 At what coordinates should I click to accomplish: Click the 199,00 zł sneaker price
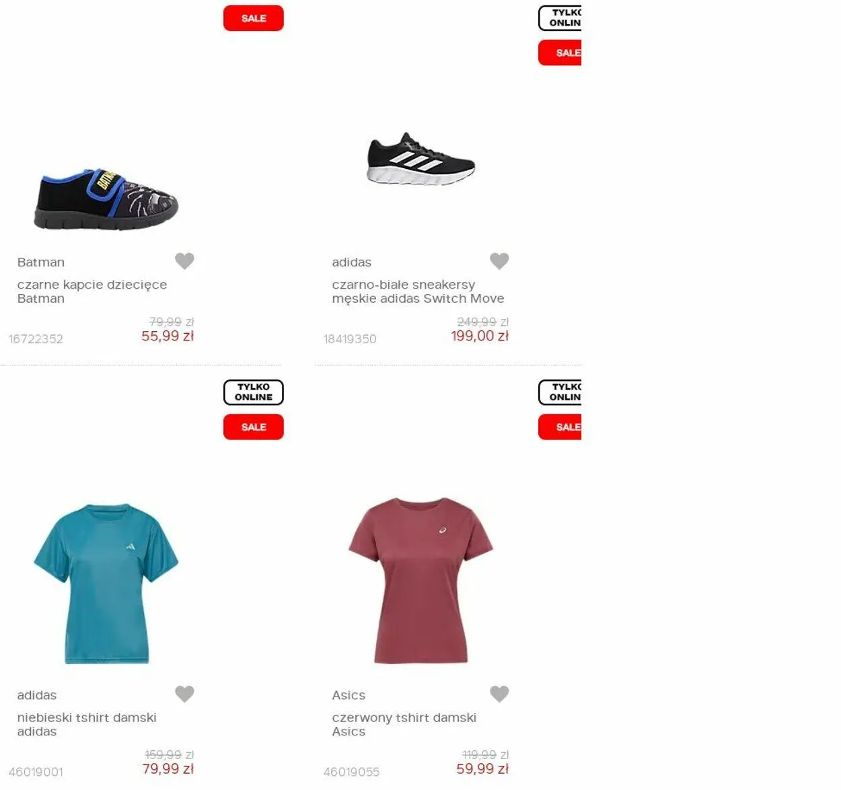point(480,336)
